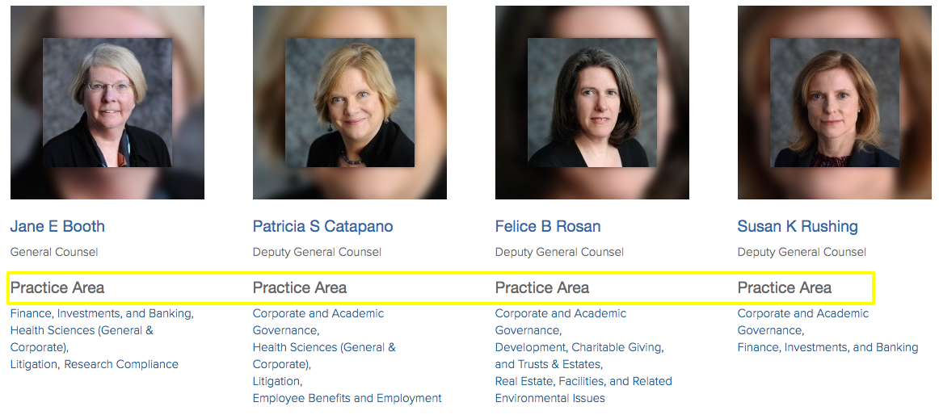Open Development practice area under Felice Rosan

point(529,347)
